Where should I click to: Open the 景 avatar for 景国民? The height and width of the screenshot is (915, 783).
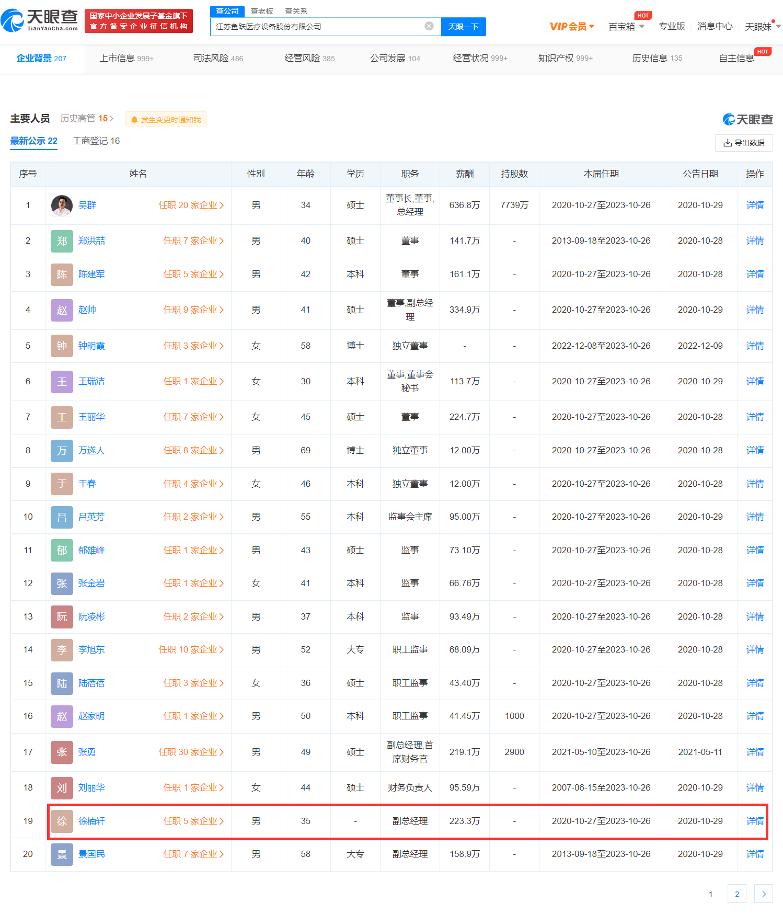point(62,854)
